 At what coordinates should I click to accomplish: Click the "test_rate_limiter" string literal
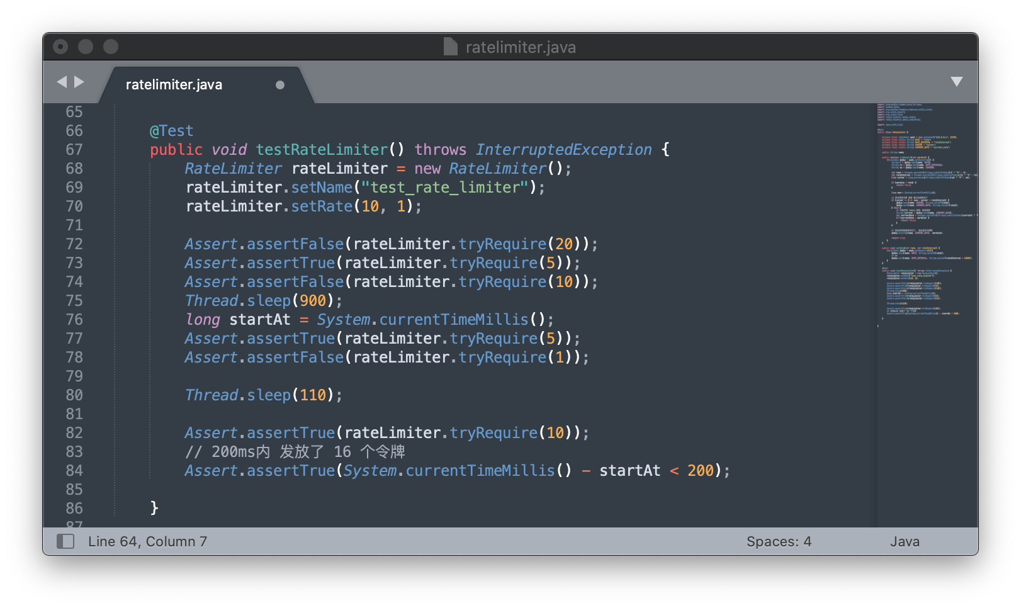[x=445, y=188]
